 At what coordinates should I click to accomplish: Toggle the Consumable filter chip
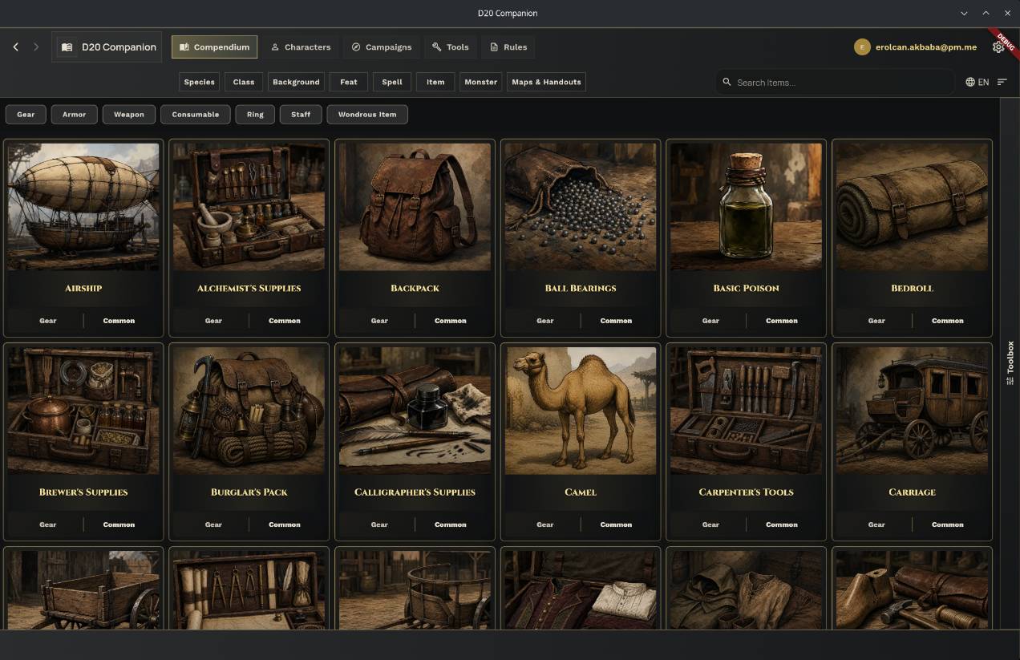click(x=196, y=115)
